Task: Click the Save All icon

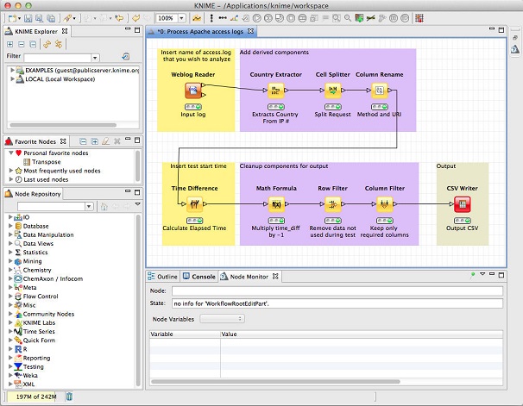Action: 51,18
